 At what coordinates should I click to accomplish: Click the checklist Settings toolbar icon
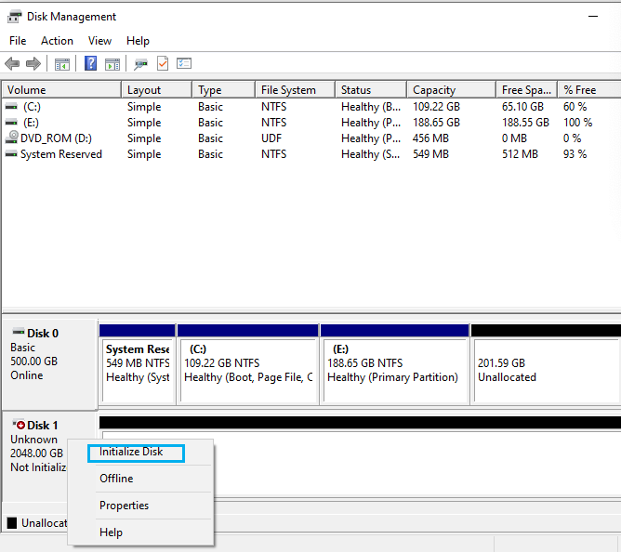click(x=184, y=63)
